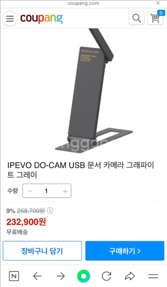The image size is (167, 287).
Task: Go back with the left arrow
Action: (37, 276)
